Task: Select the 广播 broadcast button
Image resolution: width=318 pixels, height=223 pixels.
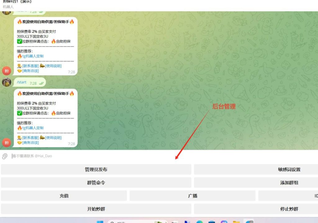Action: pyautogui.click(x=193, y=196)
